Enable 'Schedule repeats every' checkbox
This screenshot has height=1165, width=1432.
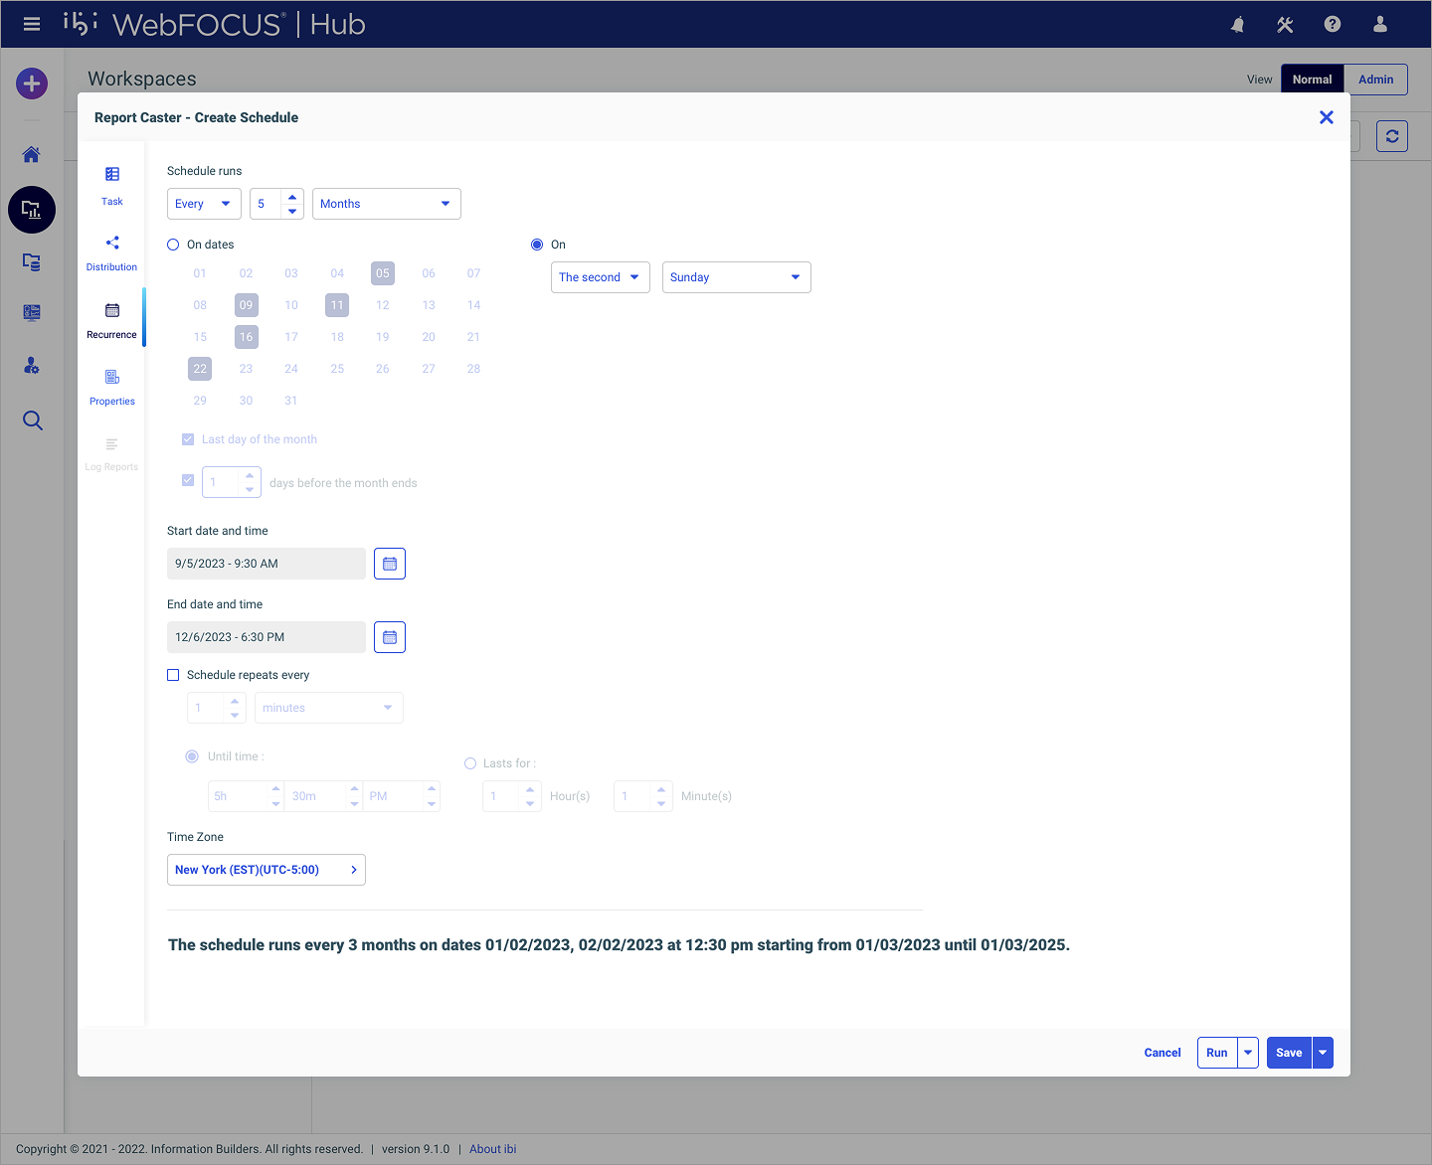(x=173, y=675)
